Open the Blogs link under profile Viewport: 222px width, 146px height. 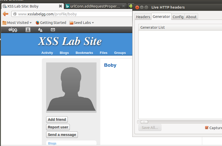pos(52,143)
